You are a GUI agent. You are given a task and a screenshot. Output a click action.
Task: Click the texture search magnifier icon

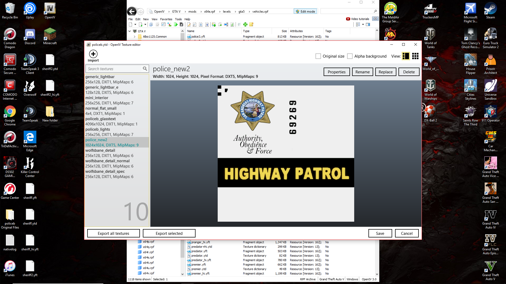(x=145, y=69)
